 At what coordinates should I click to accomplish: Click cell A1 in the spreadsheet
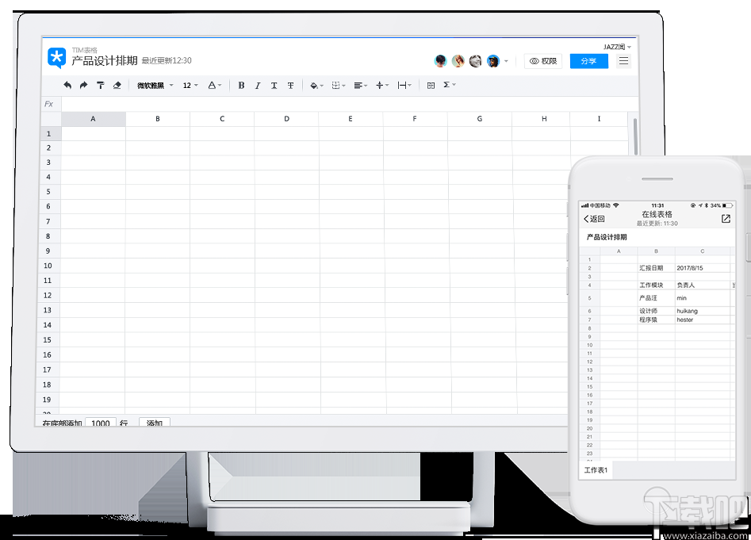(94, 133)
